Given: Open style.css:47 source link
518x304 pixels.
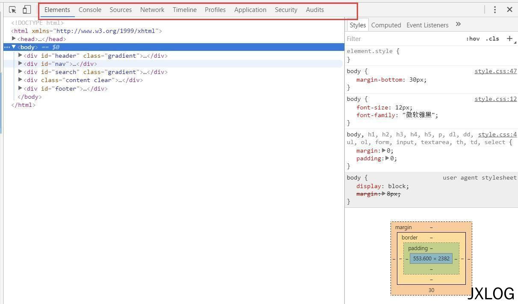Looking at the screenshot, I should click(495, 71).
